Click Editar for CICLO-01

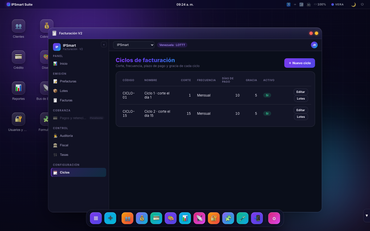coord(301,92)
